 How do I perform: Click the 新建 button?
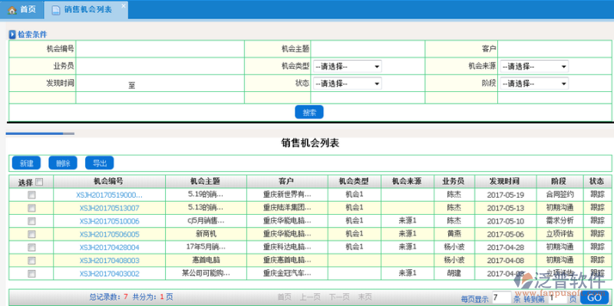click(26, 163)
